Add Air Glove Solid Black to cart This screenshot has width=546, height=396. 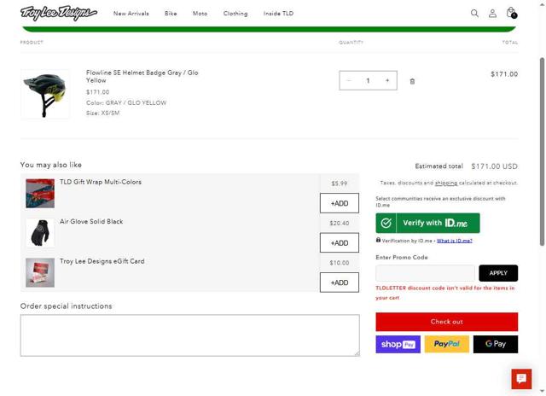click(340, 242)
